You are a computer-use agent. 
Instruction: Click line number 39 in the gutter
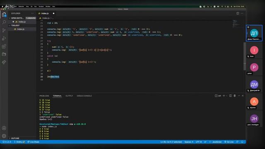tap(41, 77)
